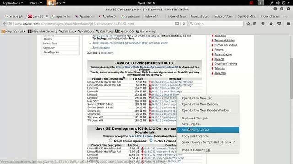Choose Inspect Element
The image size is (293, 164).
(x=208, y=150)
